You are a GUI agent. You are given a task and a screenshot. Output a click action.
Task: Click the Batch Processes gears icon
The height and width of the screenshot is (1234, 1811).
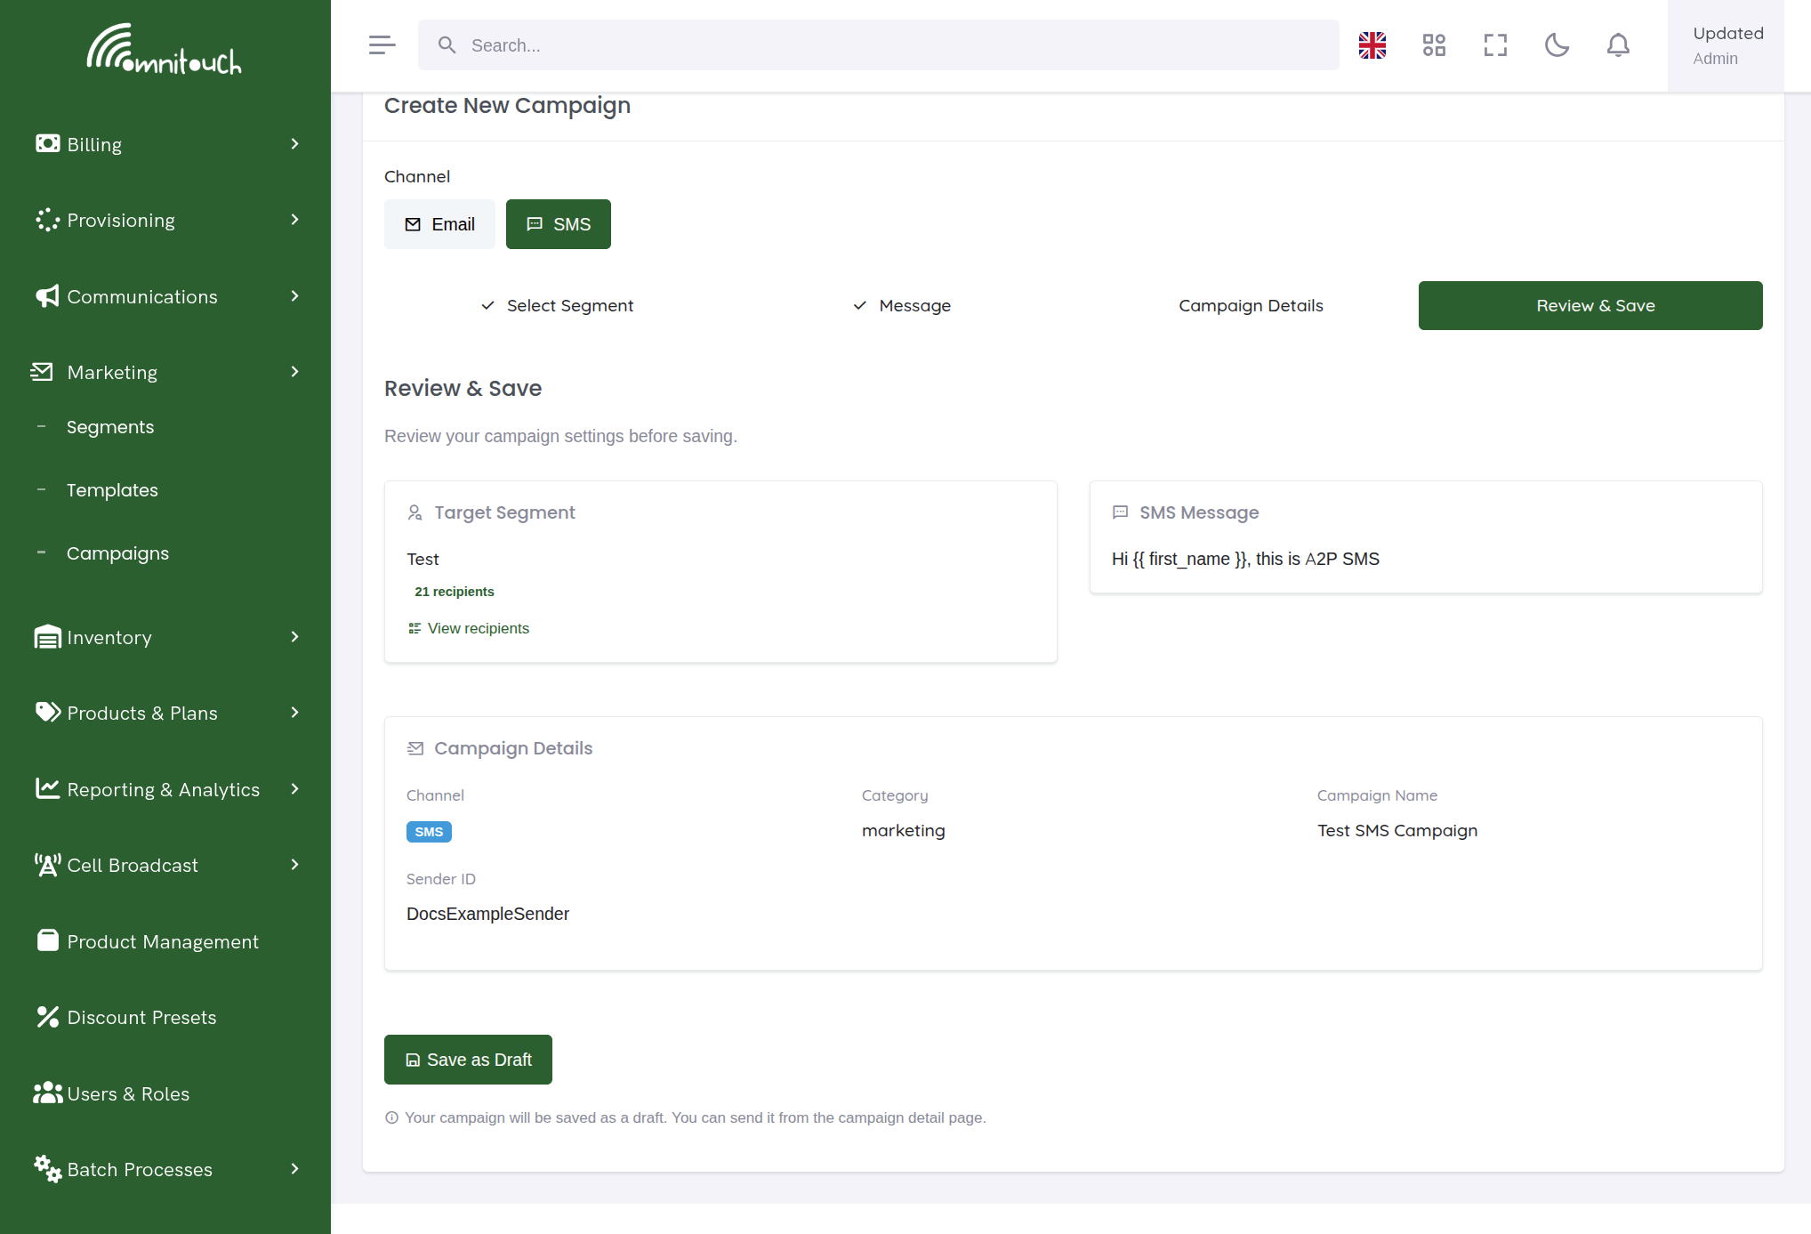coord(48,1168)
